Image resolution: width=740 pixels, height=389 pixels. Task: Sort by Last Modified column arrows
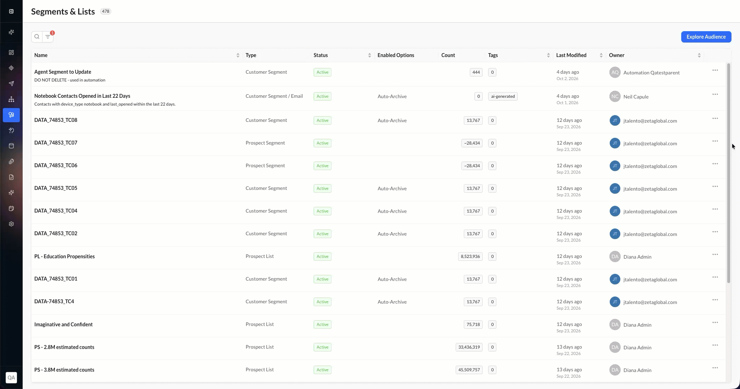pyautogui.click(x=601, y=55)
